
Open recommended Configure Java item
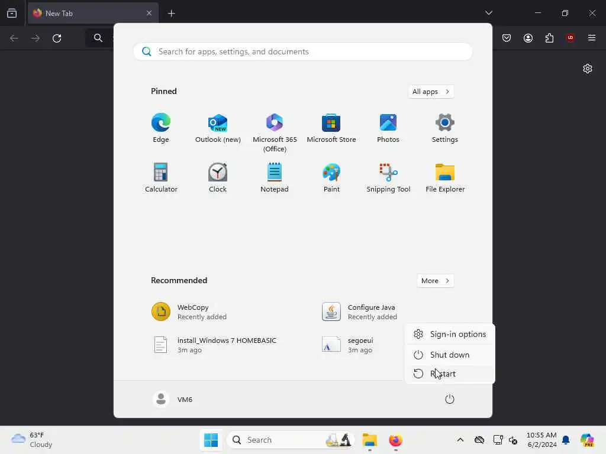point(360,312)
